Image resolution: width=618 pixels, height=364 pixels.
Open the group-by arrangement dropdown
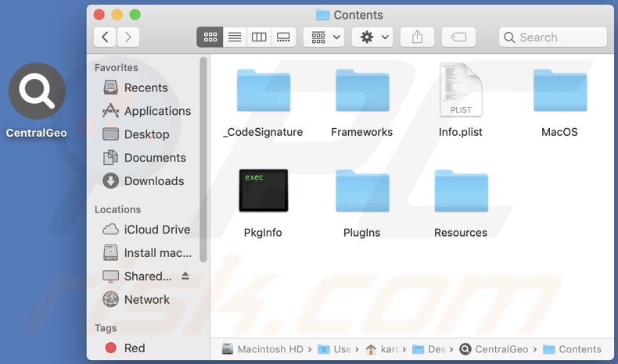pos(324,37)
